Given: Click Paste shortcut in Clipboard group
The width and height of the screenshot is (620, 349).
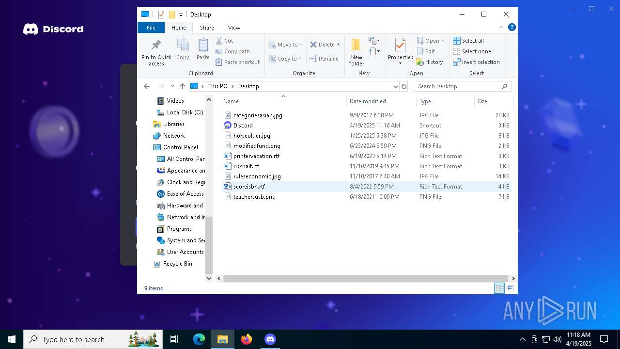Looking at the screenshot, I should pyautogui.click(x=237, y=62).
